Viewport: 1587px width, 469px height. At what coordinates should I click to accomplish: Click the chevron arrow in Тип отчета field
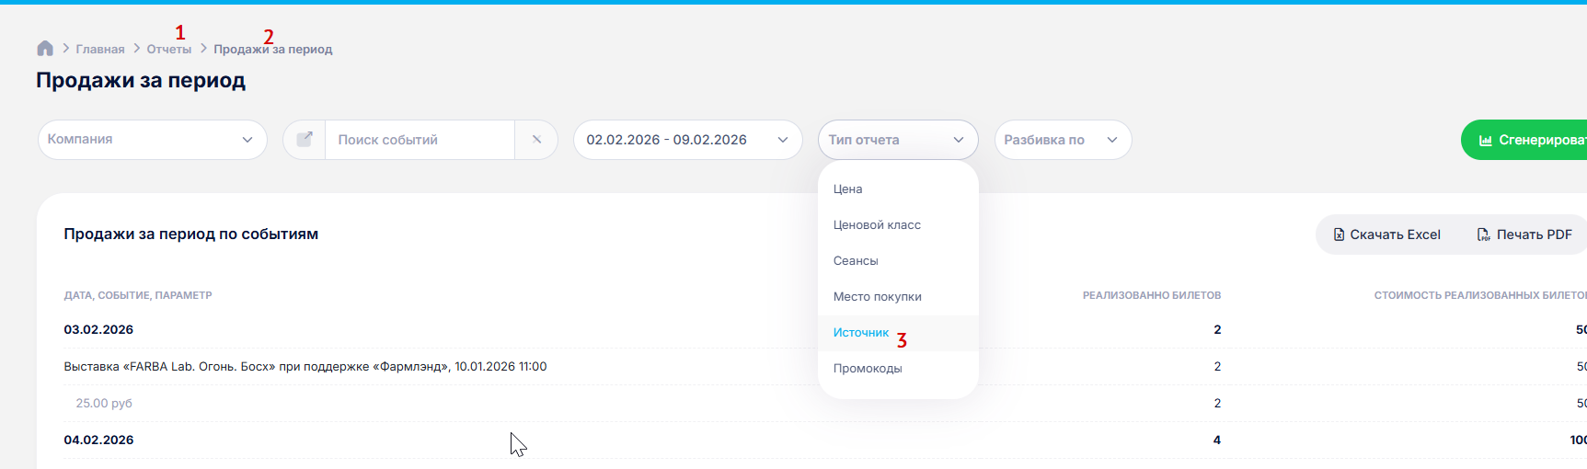tap(959, 140)
